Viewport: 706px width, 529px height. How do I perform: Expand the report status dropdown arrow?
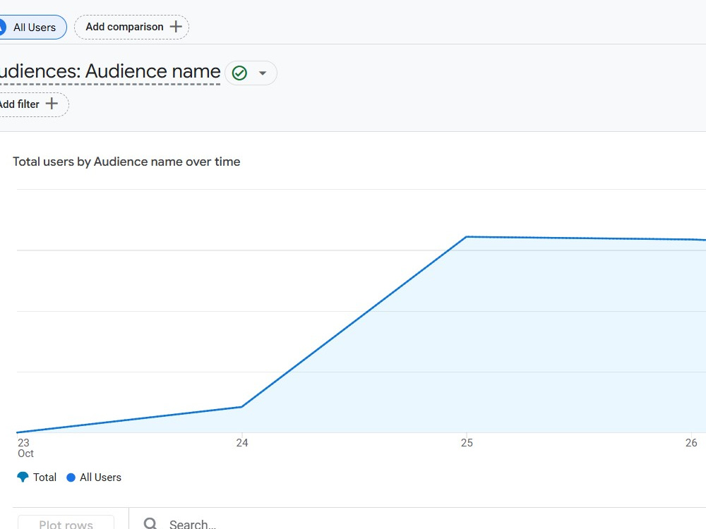coord(263,73)
